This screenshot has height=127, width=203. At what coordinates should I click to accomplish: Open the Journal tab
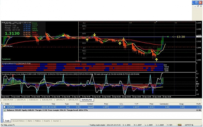[56, 121]
